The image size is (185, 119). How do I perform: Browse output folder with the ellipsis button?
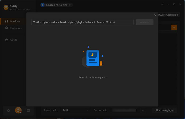pyautogui.click(x=143, y=110)
